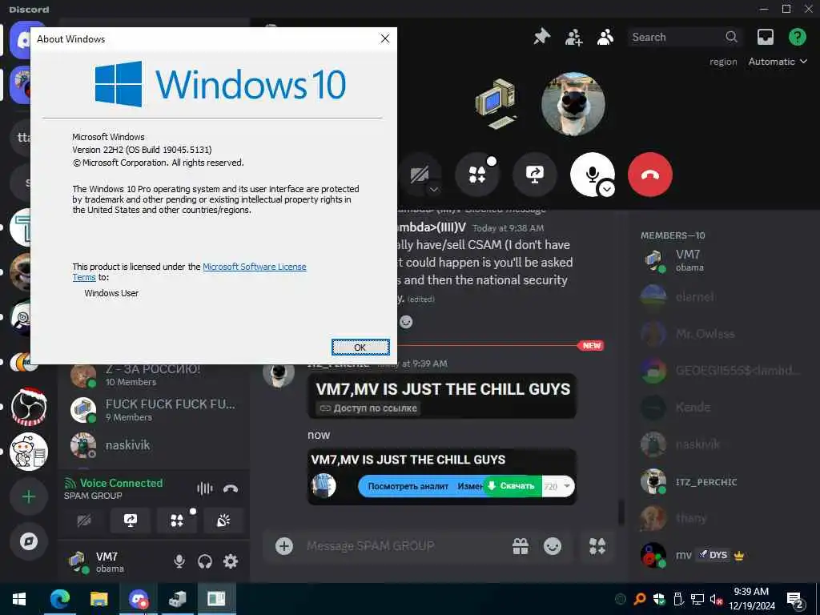The image size is (820, 615).
Task: Mute microphone in call controls
Action: point(591,174)
